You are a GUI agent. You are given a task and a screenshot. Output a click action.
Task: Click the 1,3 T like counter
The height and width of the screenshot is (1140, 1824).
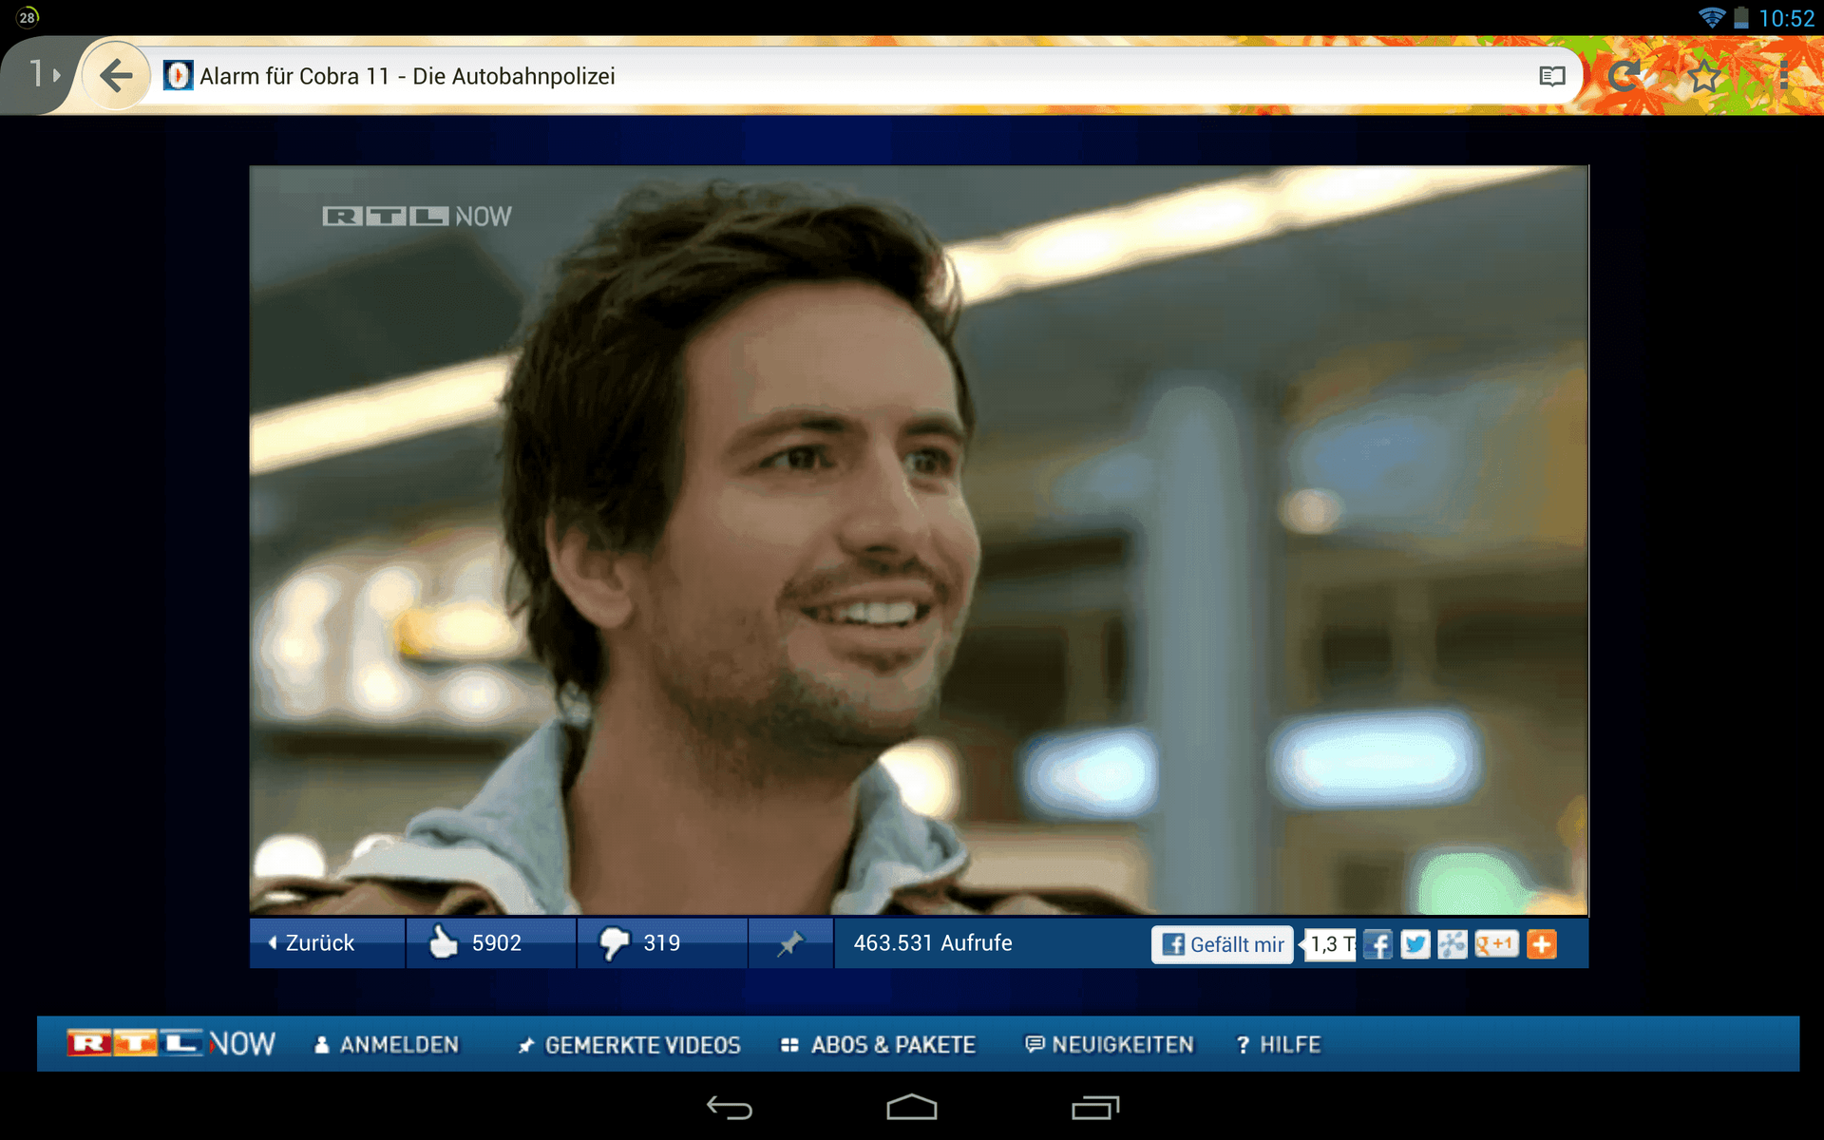1330,944
